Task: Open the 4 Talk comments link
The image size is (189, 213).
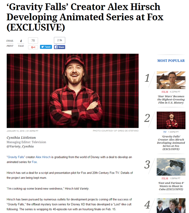Action: point(21,43)
